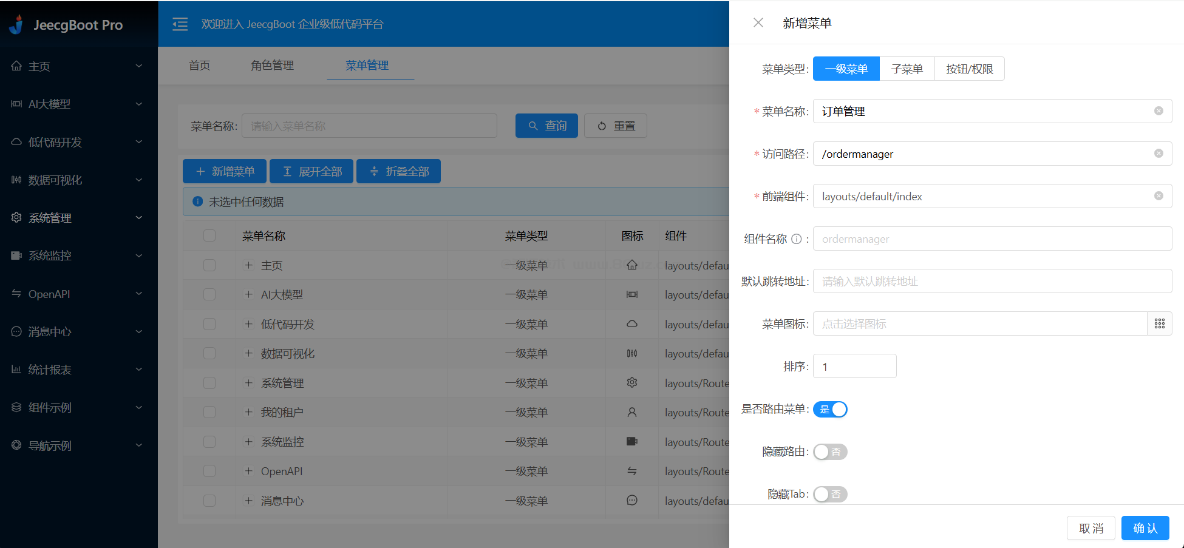Expand the 我的租户 table row
1184x548 pixels.
click(248, 412)
